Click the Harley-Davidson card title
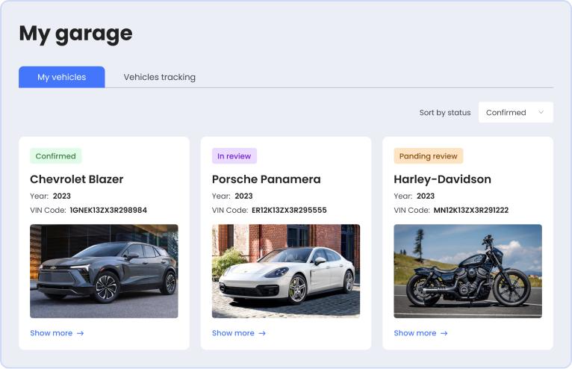The height and width of the screenshot is (369, 572). [442, 179]
